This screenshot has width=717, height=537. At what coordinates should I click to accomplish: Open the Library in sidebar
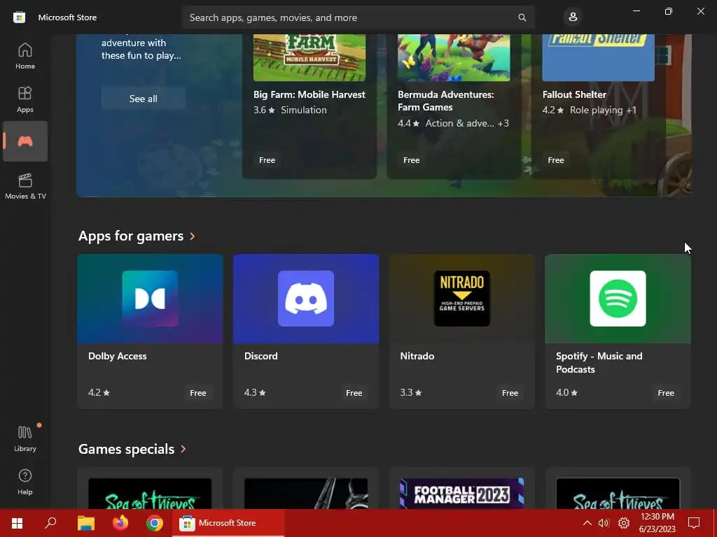(x=25, y=438)
